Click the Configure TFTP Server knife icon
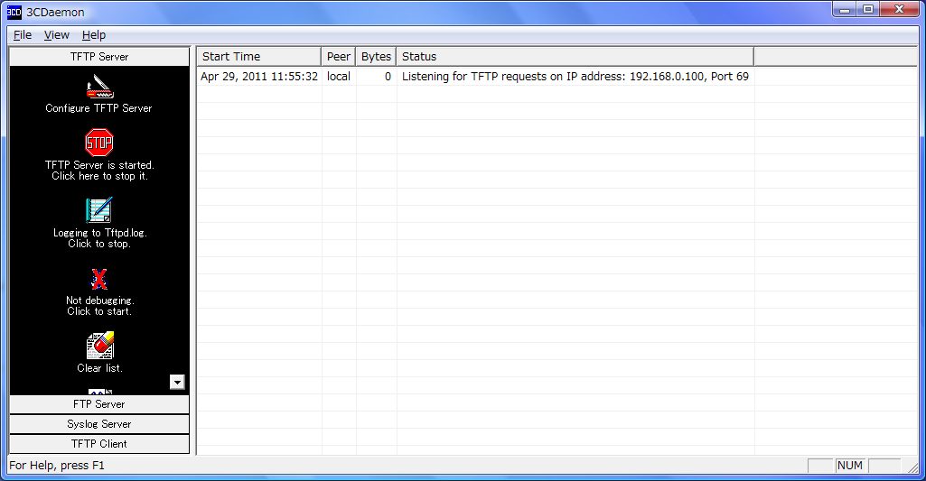 click(x=99, y=86)
